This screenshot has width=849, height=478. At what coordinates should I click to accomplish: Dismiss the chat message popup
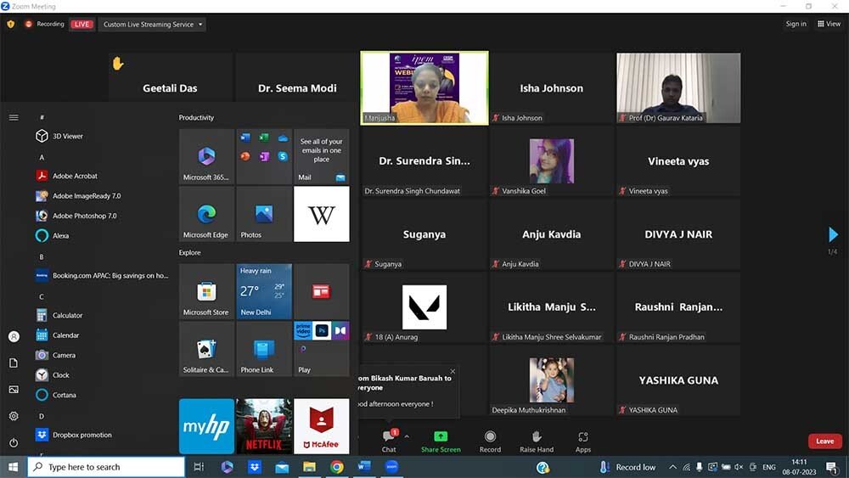[453, 371]
